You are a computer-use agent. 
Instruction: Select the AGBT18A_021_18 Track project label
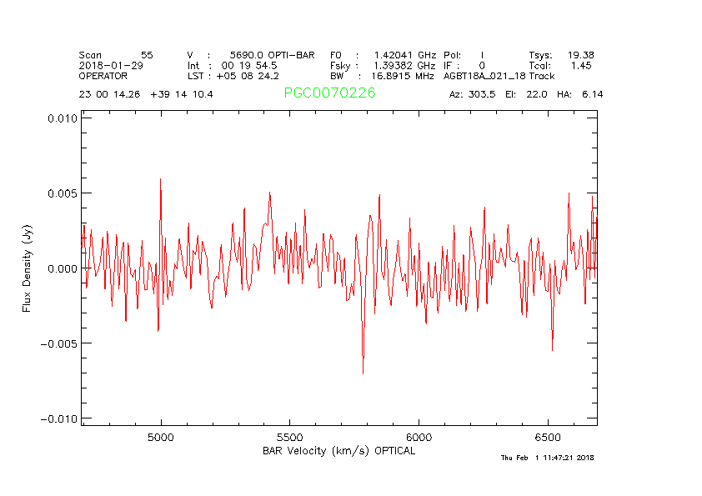pos(499,75)
